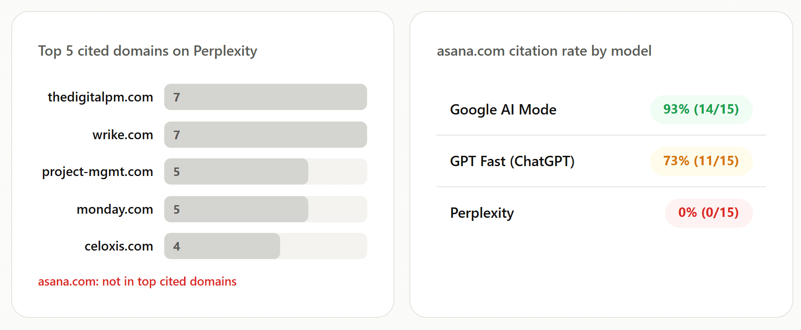Click celoxis.com domain label
This screenshot has height=330, width=801.
[119, 246]
